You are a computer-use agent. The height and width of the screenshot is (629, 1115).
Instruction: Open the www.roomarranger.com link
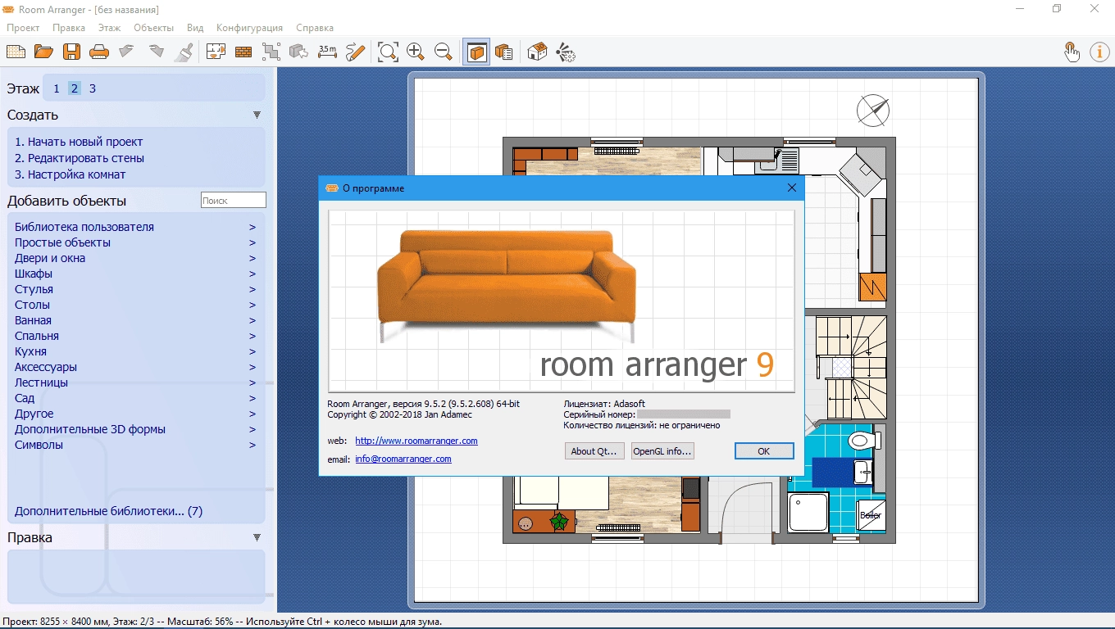[x=416, y=441]
